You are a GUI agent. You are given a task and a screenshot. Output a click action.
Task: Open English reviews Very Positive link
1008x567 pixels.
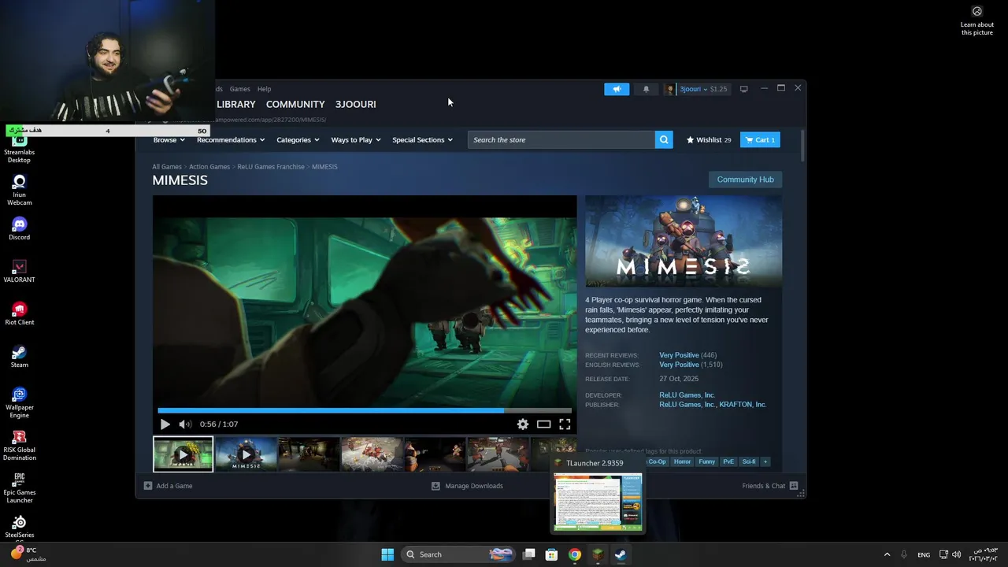click(x=679, y=365)
